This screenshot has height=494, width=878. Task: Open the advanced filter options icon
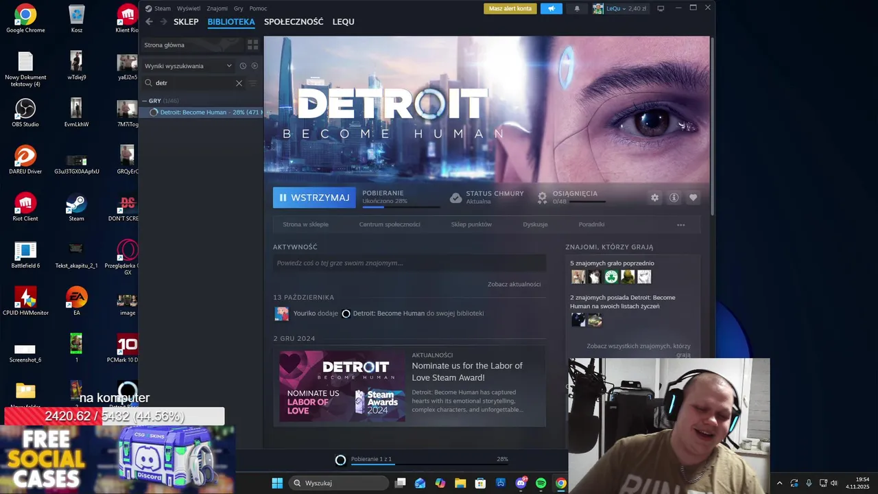click(252, 83)
